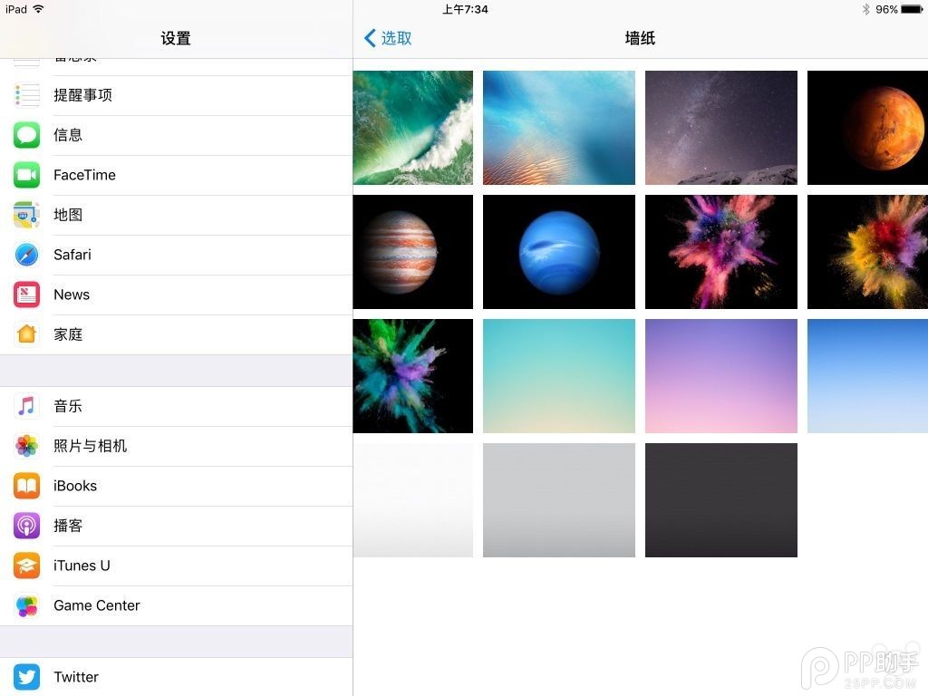This screenshot has height=696, width=928.
Task: Choose the pink-purple powder explosion wallpaper
Action: 720,252
